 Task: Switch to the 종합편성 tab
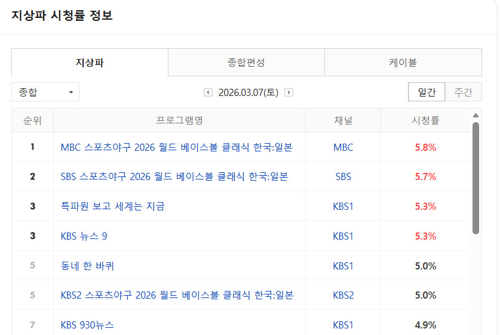tap(246, 63)
